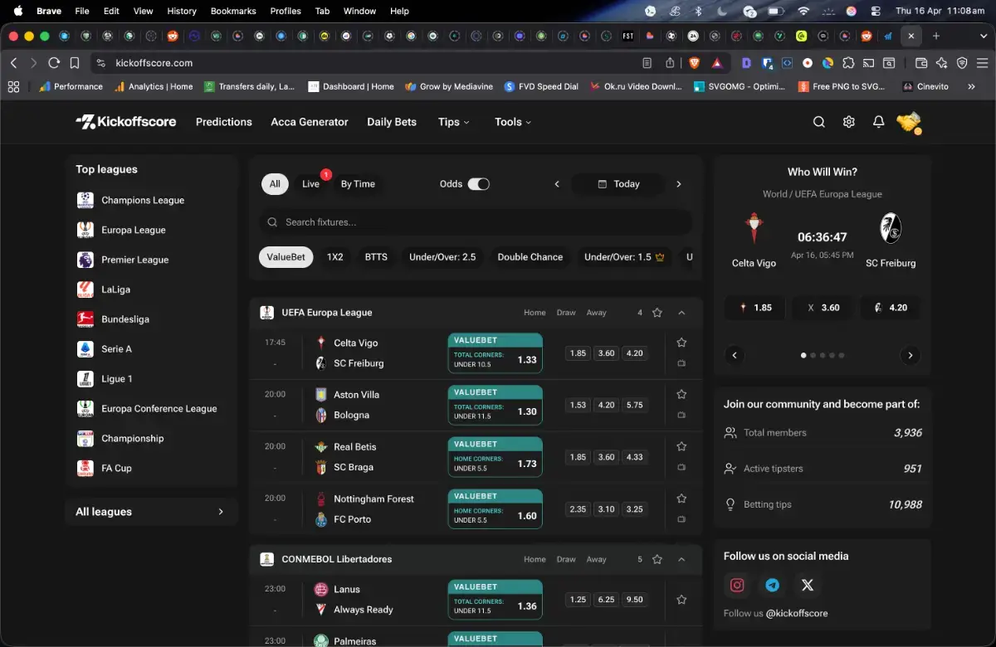Favorite the Nottingham Forest match star

point(681,499)
